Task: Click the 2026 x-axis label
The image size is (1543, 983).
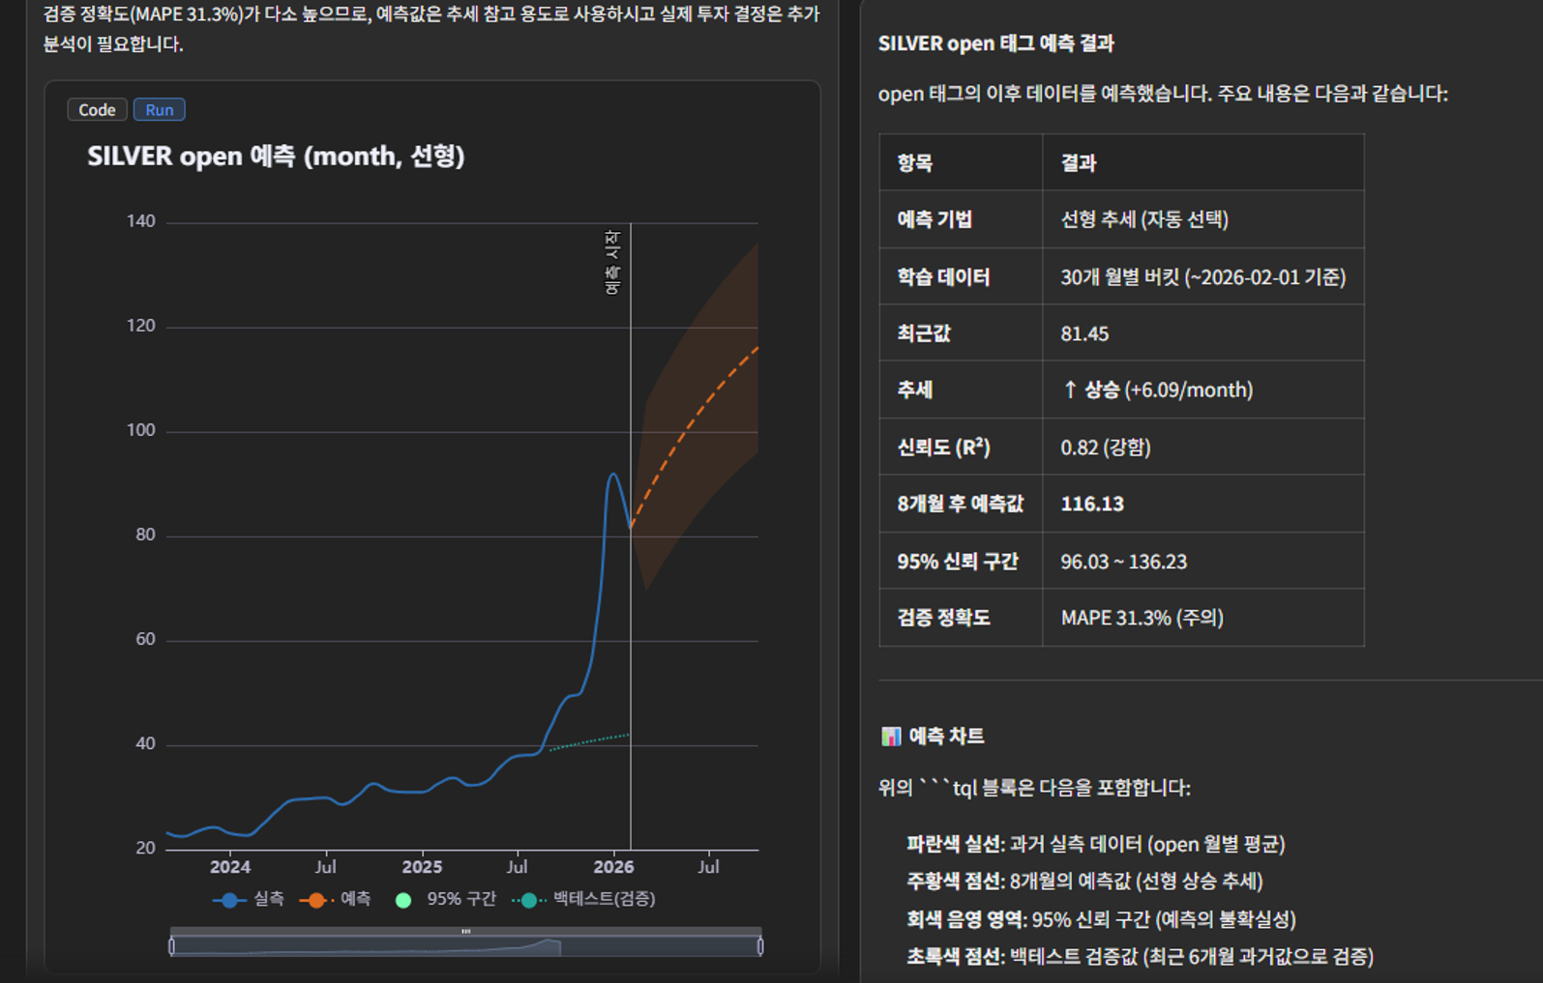Action: click(613, 867)
